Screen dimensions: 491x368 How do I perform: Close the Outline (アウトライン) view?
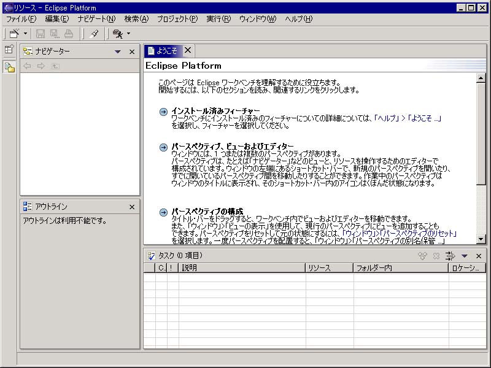point(132,207)
